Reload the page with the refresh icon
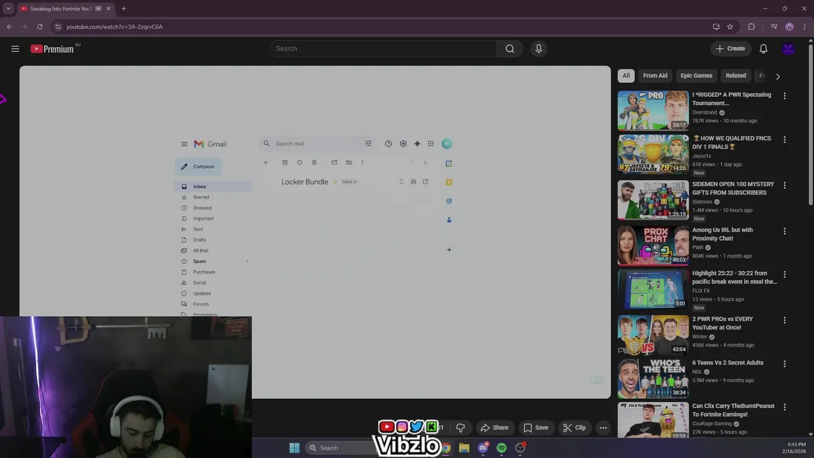The image size is (814, 458). tap(39, 27)
